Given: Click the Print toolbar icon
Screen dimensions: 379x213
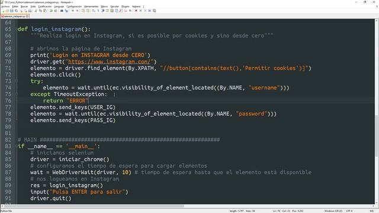Looking at the screenshot, I should [x=30, y=11].
